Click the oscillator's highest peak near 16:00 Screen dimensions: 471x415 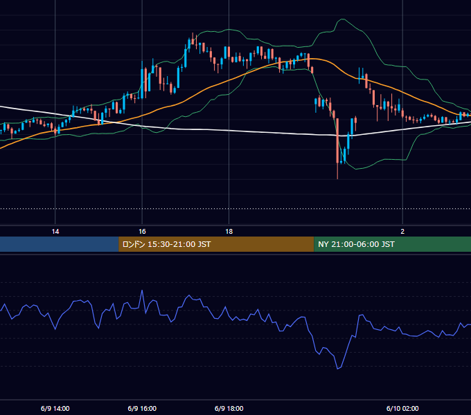pos(142,290)
